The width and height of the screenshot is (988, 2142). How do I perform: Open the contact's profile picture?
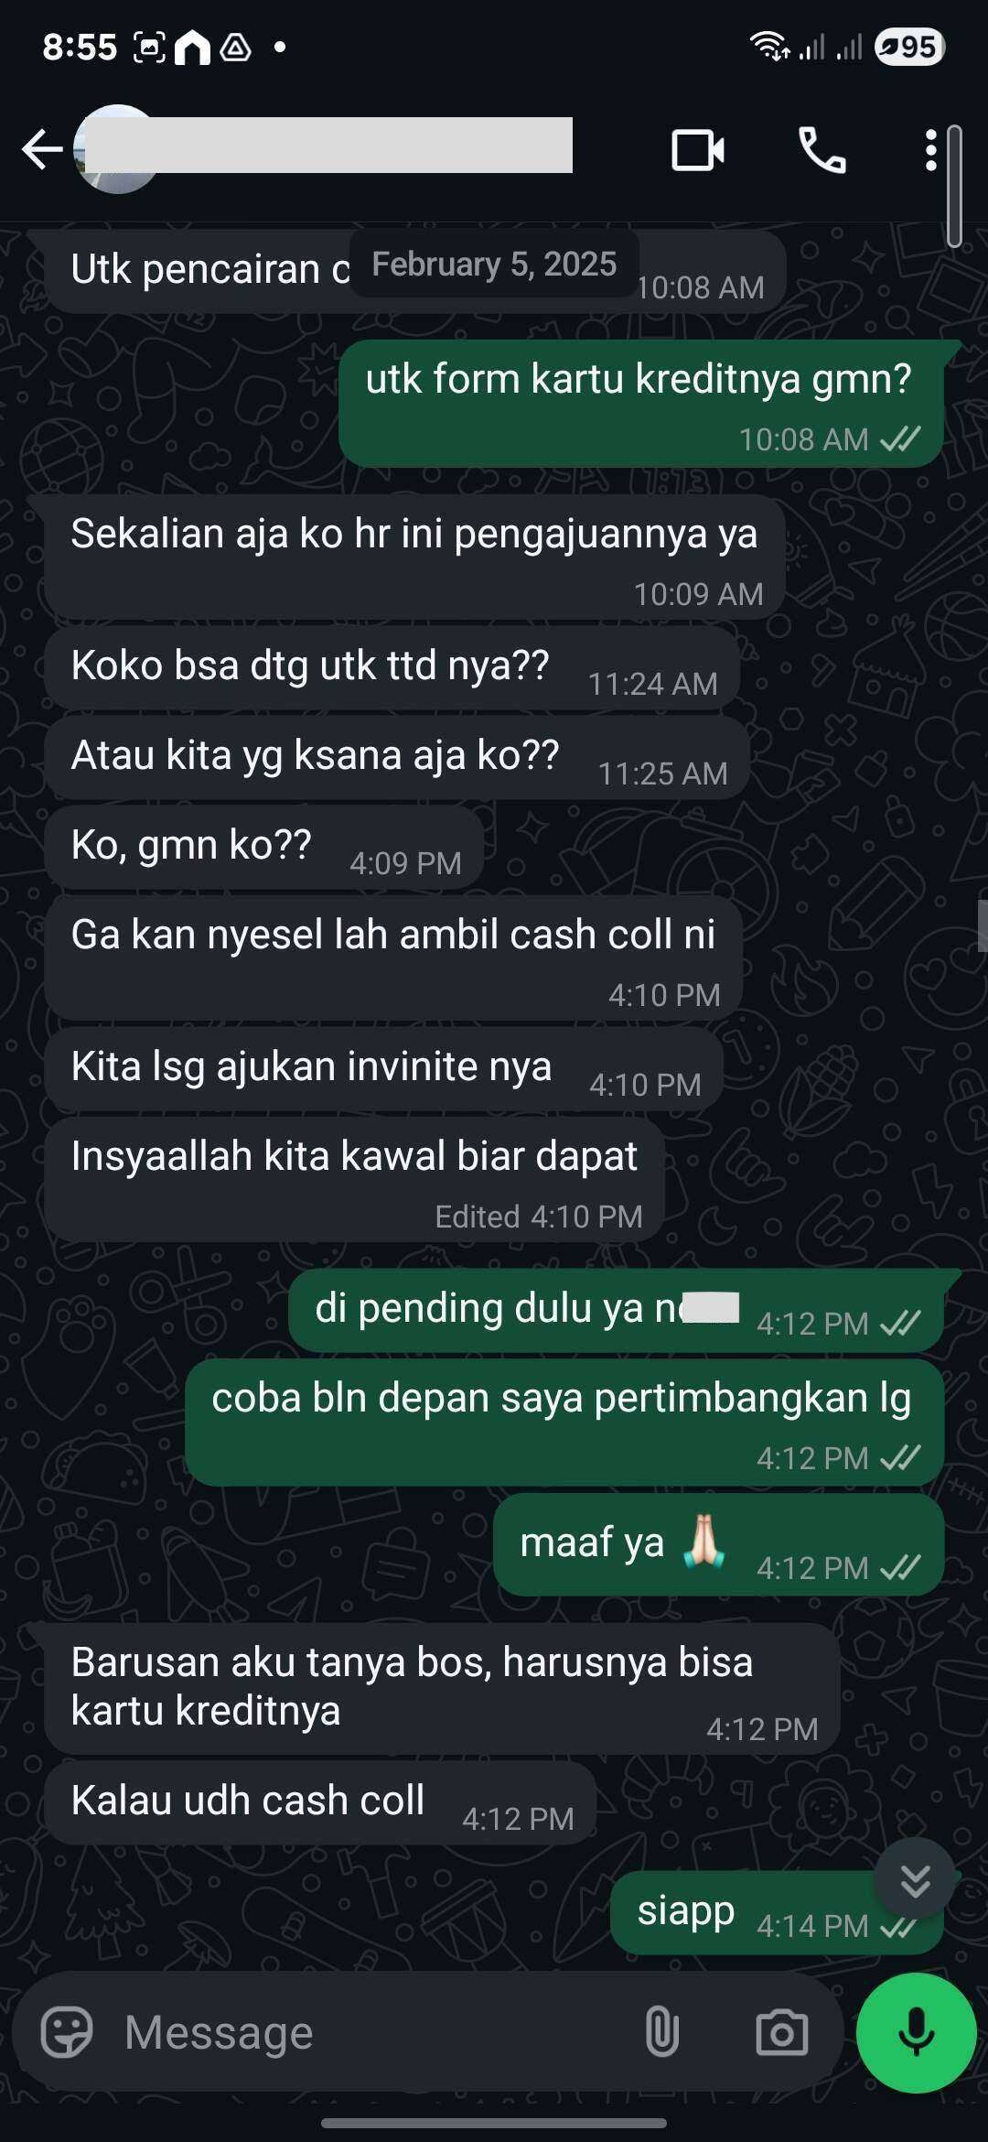[x=116, y=149]
